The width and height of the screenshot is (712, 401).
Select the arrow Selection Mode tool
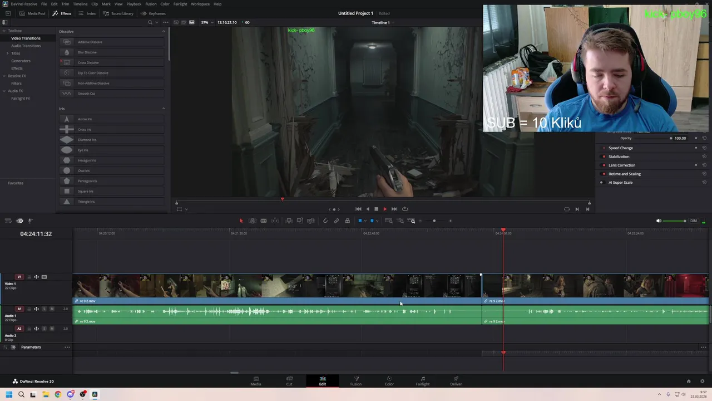[241, 221]
